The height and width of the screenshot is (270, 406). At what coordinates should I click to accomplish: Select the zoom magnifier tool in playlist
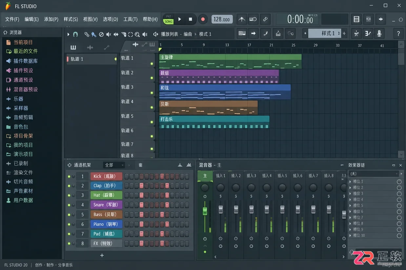pos(137,34)
